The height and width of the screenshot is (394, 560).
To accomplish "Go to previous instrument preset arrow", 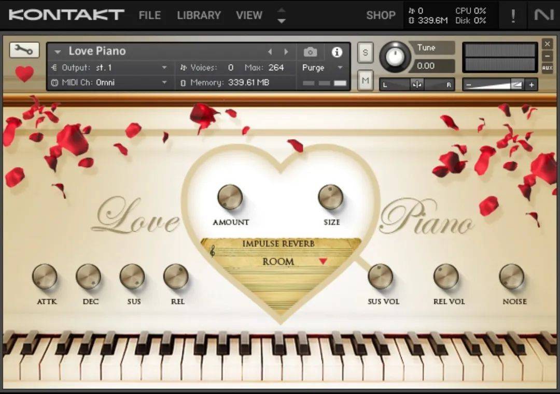I will tap(270, 52).
